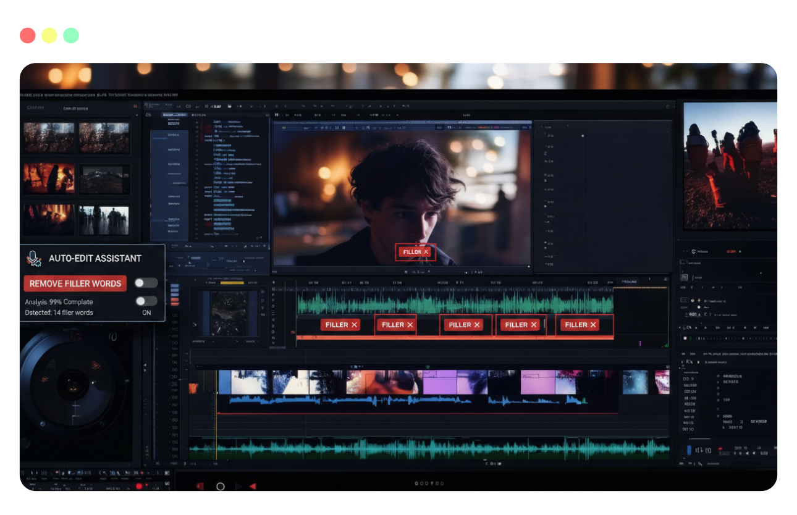This screenshot has height=515, width=797.
Task: Remove the PILLER tag in the timeline
Action: click(477, 325)
